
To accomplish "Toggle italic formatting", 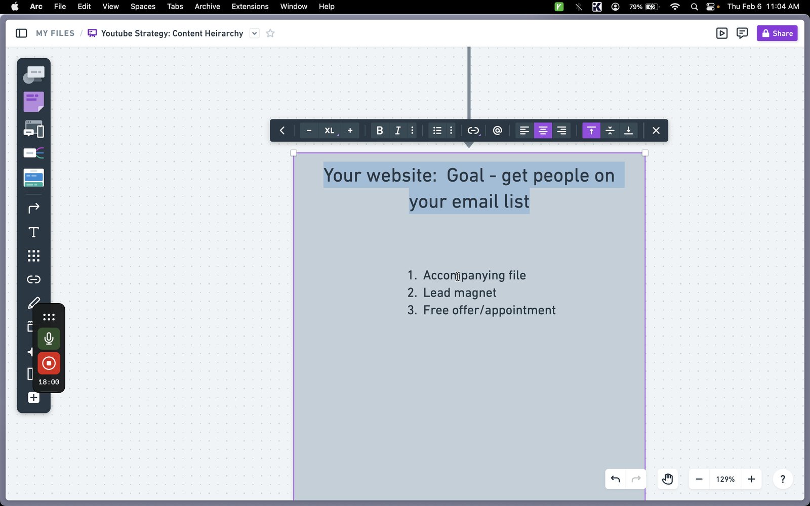I will [x=398, y=131].
